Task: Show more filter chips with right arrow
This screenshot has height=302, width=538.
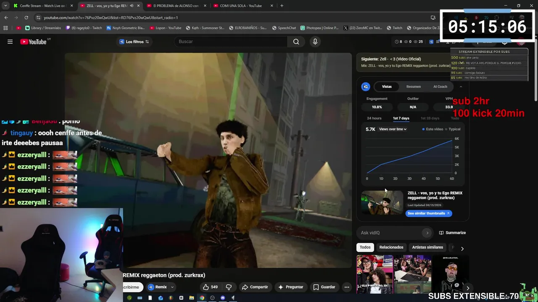Action: (x=462, y=248)
